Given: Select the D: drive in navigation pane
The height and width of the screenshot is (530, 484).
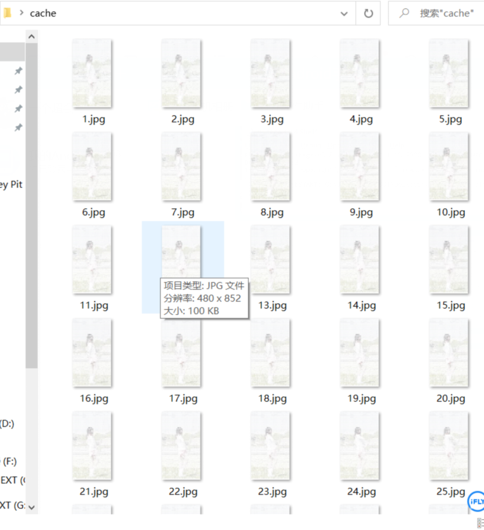Looking at the screenshot, I should pos(7,423).
